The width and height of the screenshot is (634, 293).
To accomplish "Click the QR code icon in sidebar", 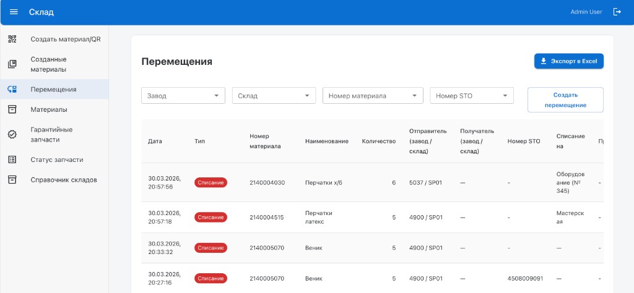I will tap(12, 40).
